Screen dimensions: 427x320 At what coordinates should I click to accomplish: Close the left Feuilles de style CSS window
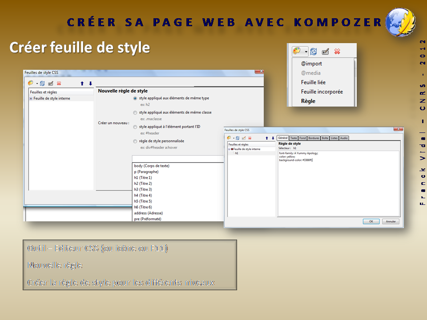click(259, 72)
